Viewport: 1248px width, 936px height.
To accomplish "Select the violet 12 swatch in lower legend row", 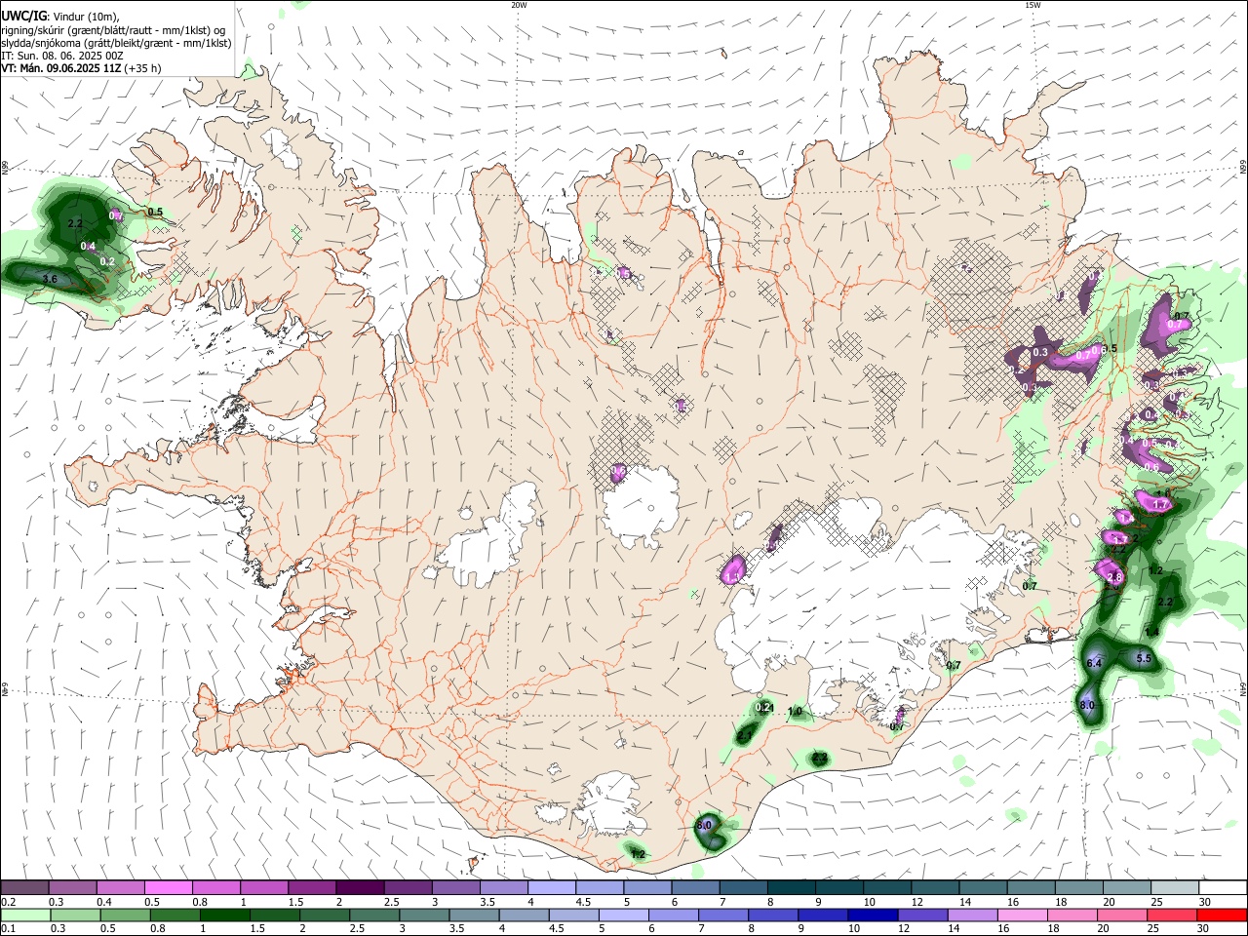I will point(923,915).
